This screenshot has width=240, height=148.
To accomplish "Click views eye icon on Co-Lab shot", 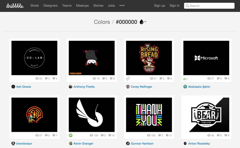I will click(x=37, y=78).
